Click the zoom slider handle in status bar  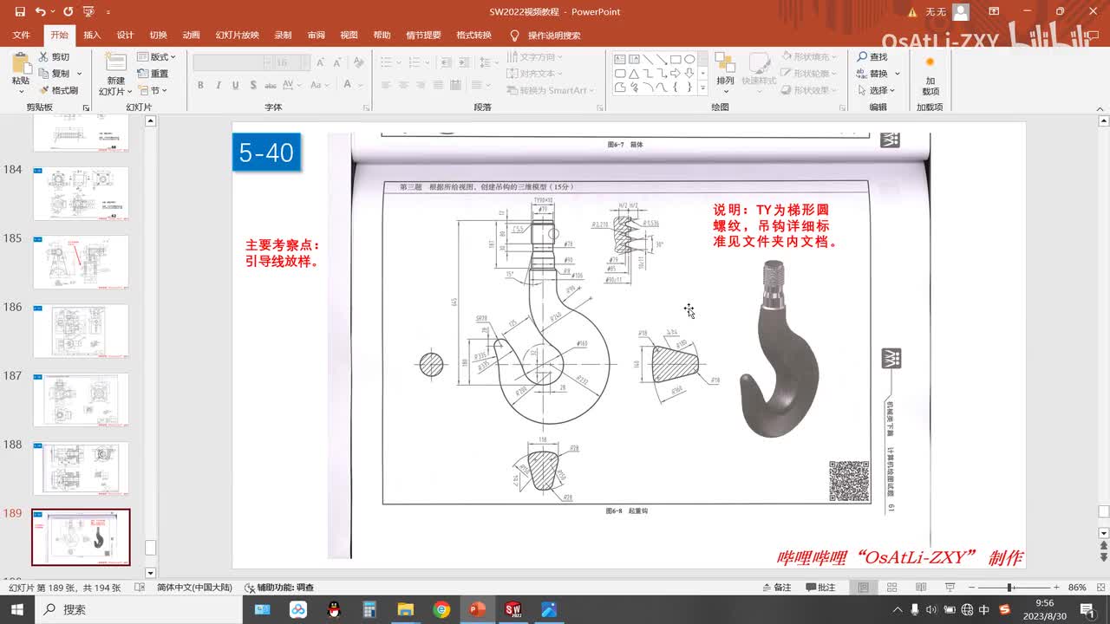pyautogui.click(x=1010, y=588)
